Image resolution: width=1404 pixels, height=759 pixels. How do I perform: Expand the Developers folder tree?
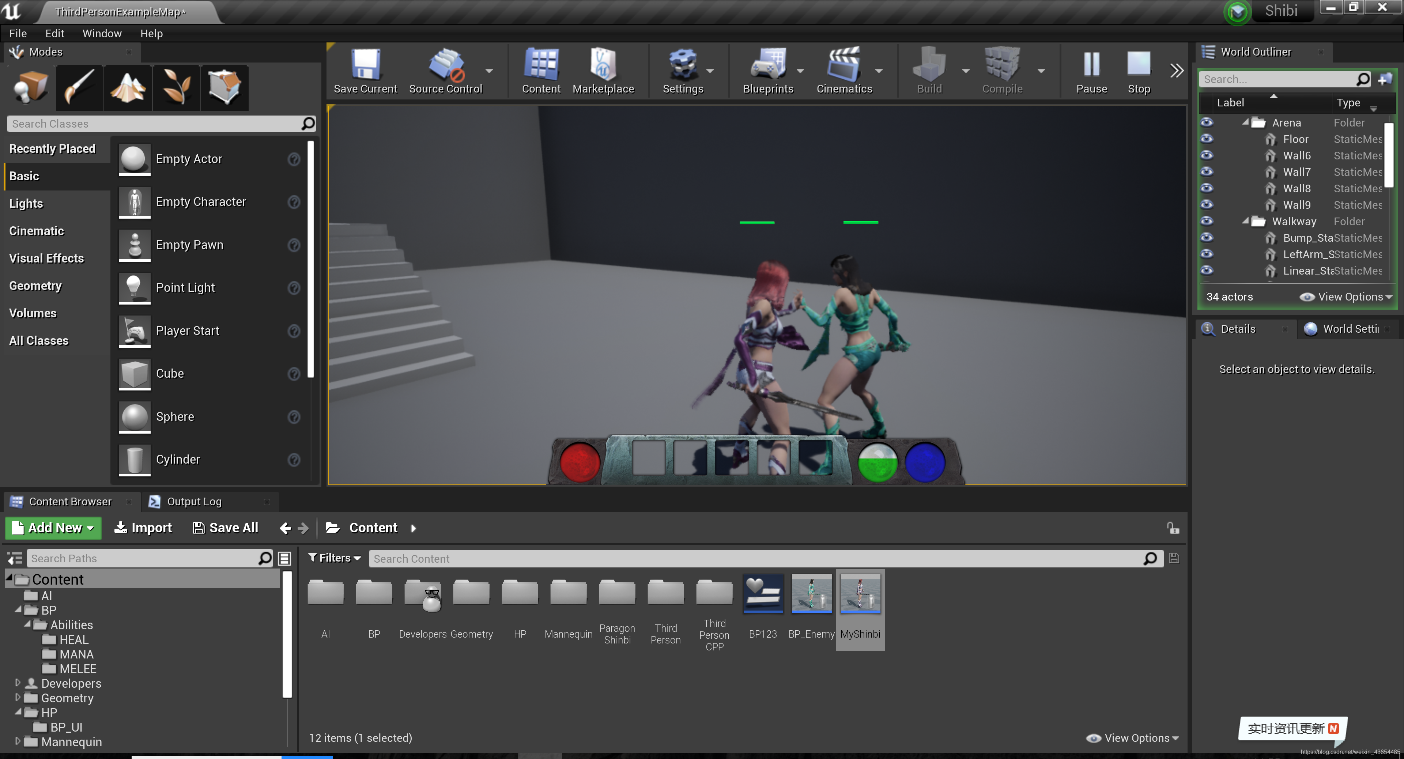[x=18, y=683]
